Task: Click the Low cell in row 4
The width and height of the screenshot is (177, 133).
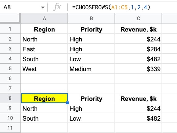Action: (91, 58)
